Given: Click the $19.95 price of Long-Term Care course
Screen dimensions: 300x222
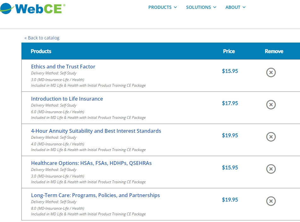Looking at the screenshot, I should (x=230, y=200).
